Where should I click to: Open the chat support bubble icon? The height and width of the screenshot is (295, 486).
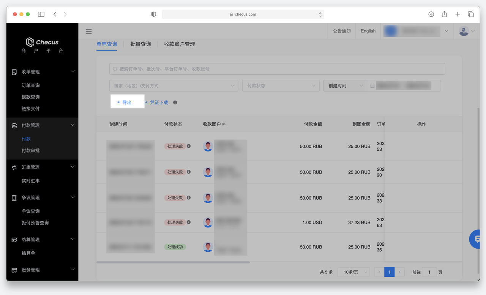476,239
